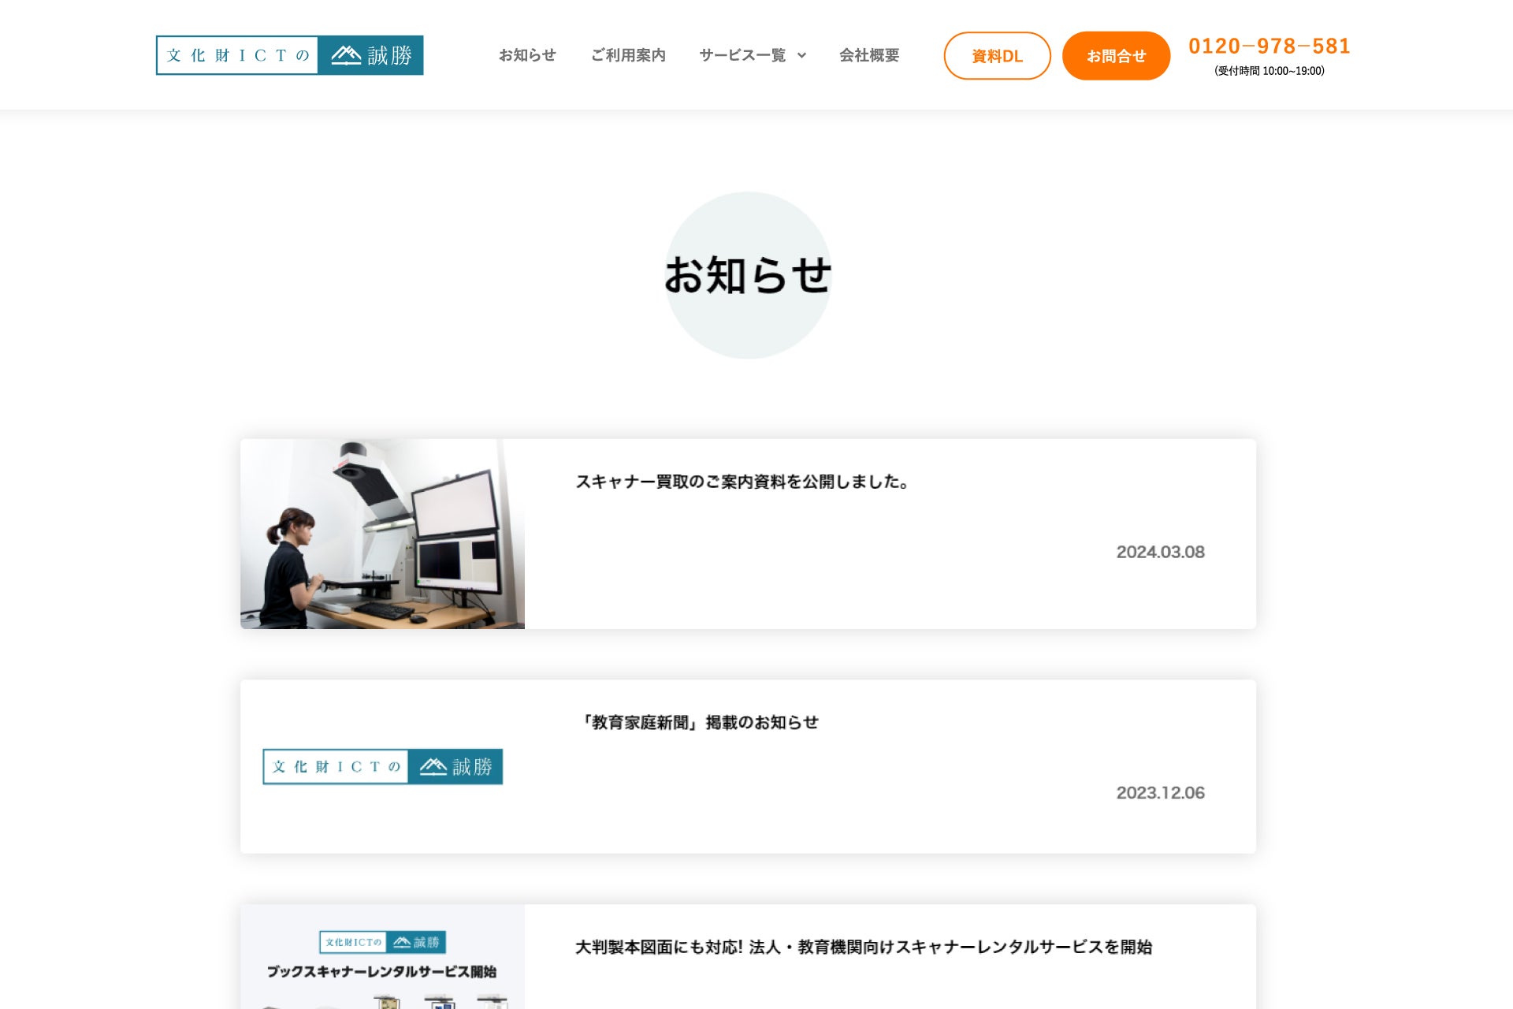
Task: Click the 受付時間 10:00~19:00 text
Action: click(1269, 71)
